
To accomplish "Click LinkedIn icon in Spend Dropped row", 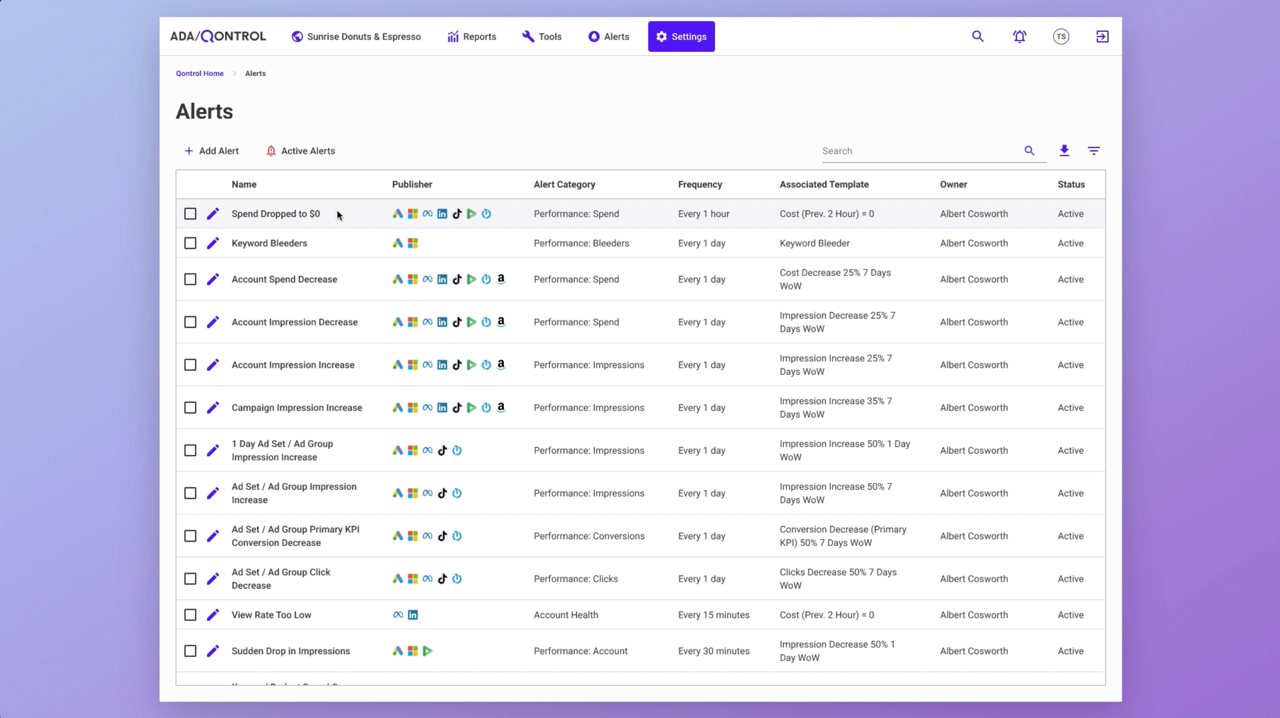I will (x=442, y=214).
